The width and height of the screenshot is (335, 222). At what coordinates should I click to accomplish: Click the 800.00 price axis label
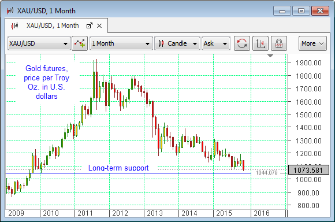(308, 206)
